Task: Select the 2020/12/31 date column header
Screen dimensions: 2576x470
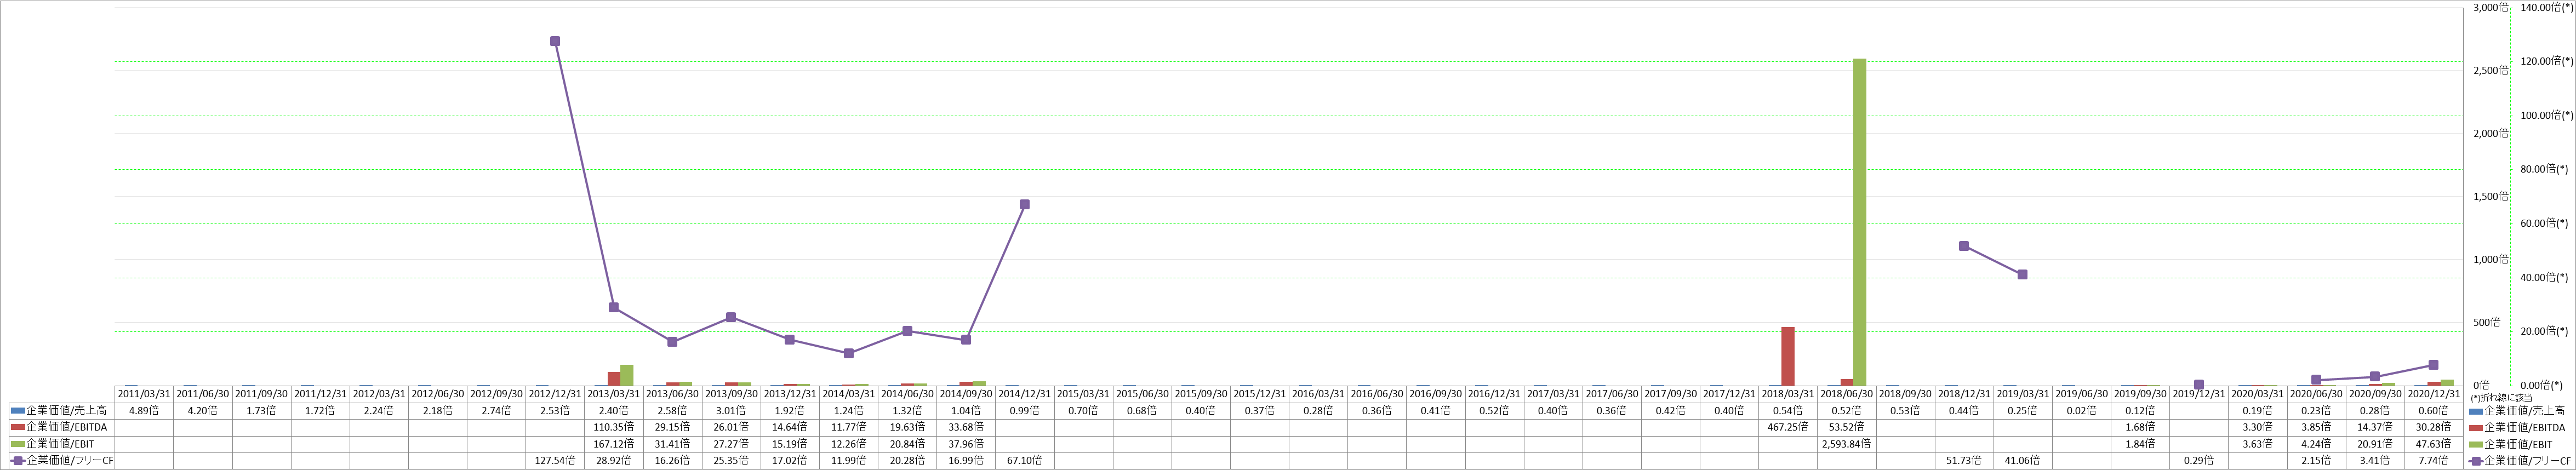Action: [x=2434, y=394]
